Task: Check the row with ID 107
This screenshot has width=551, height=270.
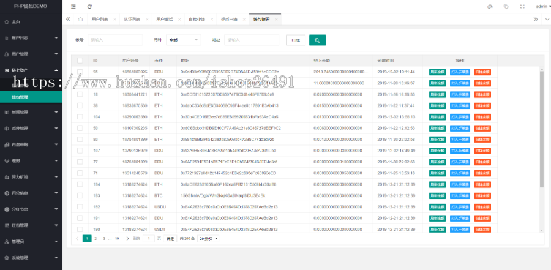Action: click(80, 151)
